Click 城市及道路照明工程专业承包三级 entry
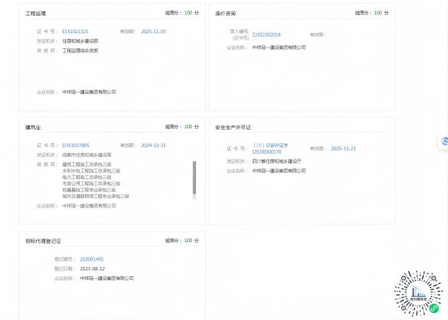This screenshot has height=320, width=448. [x=96, y=196]
